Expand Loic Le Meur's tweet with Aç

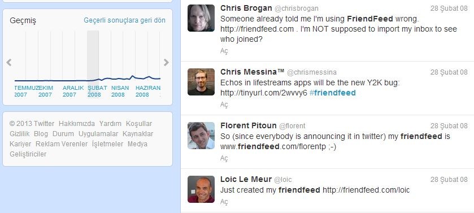[x=224, y=202]
